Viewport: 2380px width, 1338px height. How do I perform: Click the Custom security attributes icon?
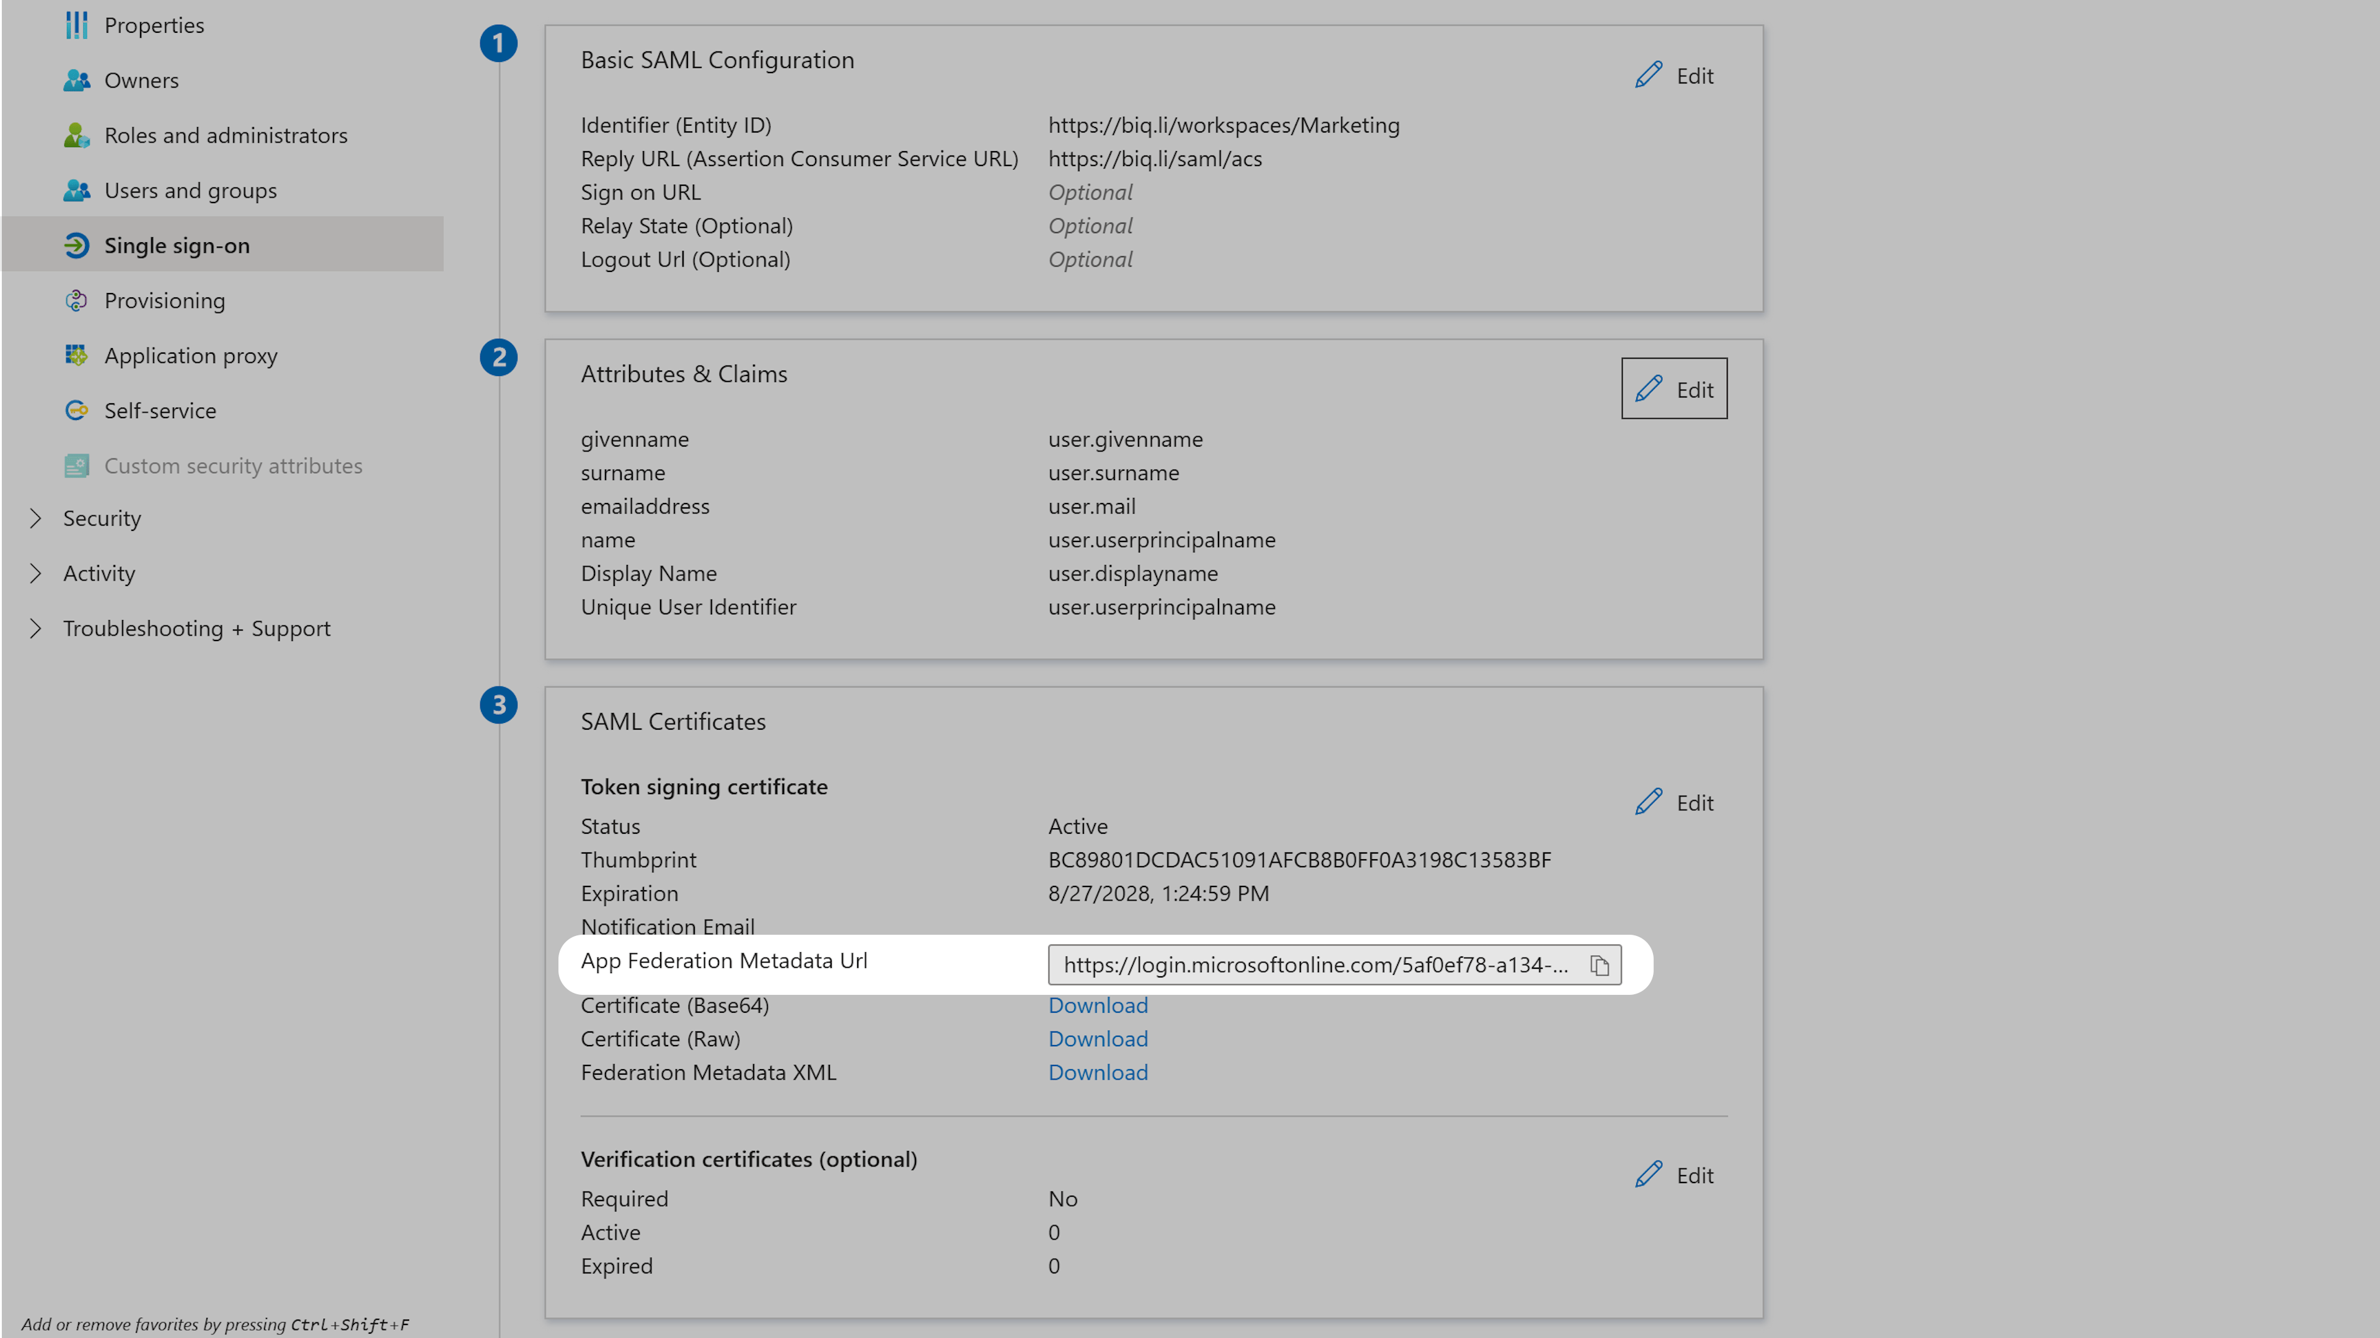[77, 465]
